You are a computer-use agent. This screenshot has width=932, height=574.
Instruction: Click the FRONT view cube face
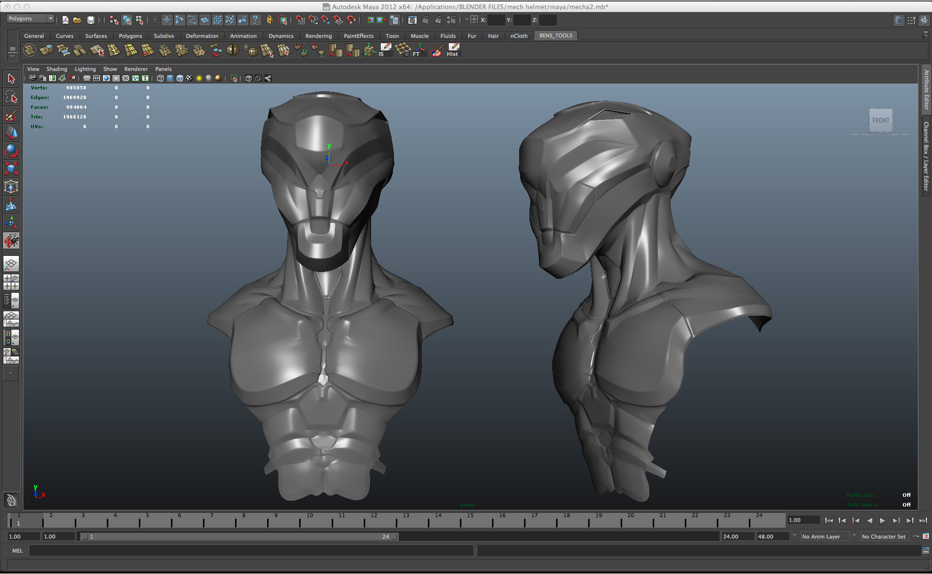tap(880, 120)
